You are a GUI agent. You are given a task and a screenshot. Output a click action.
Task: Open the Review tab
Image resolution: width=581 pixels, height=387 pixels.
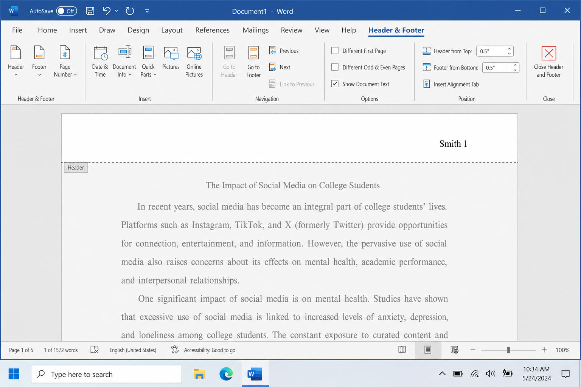coord(292,30)
